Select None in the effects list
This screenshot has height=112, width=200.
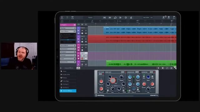pyautogui.click(x=68, y=71)
